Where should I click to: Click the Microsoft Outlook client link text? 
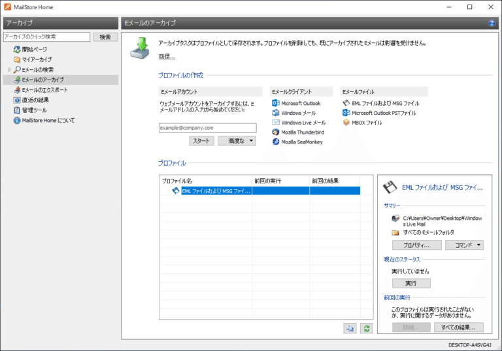click(x=301, y=103)
